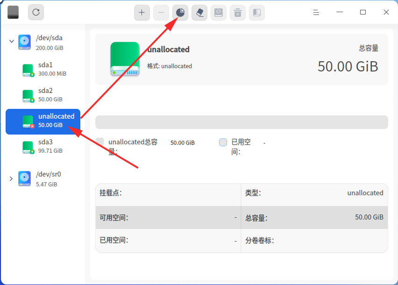Select partition sda1 300.00 MiB

pyautogui.click(x=43, y=69)
